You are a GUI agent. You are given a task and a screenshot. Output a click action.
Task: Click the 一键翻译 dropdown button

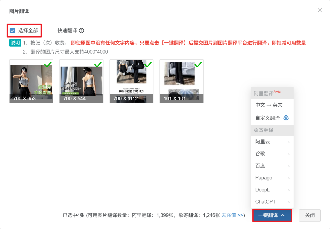point(272,215)
